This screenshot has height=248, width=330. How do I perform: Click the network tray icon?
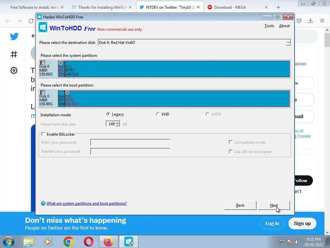pyautogui.click(x=282, y=242)
